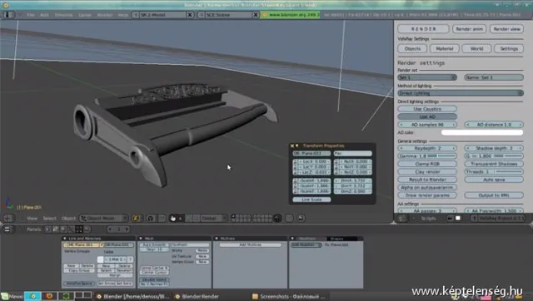Adjust the Gamma 1.8 slider
This screenshot has height=301, width=533.
[x=427, y=156]
